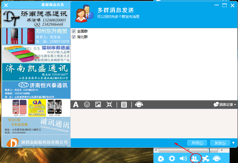Insert a picture via image icon
Screen dimensions: 238x163
pos(98,105)
